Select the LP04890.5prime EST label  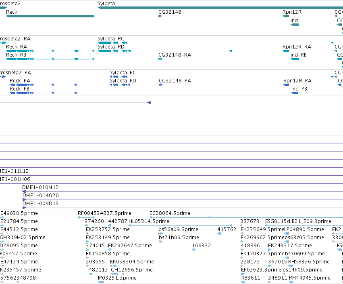click(x=304, y=229)
